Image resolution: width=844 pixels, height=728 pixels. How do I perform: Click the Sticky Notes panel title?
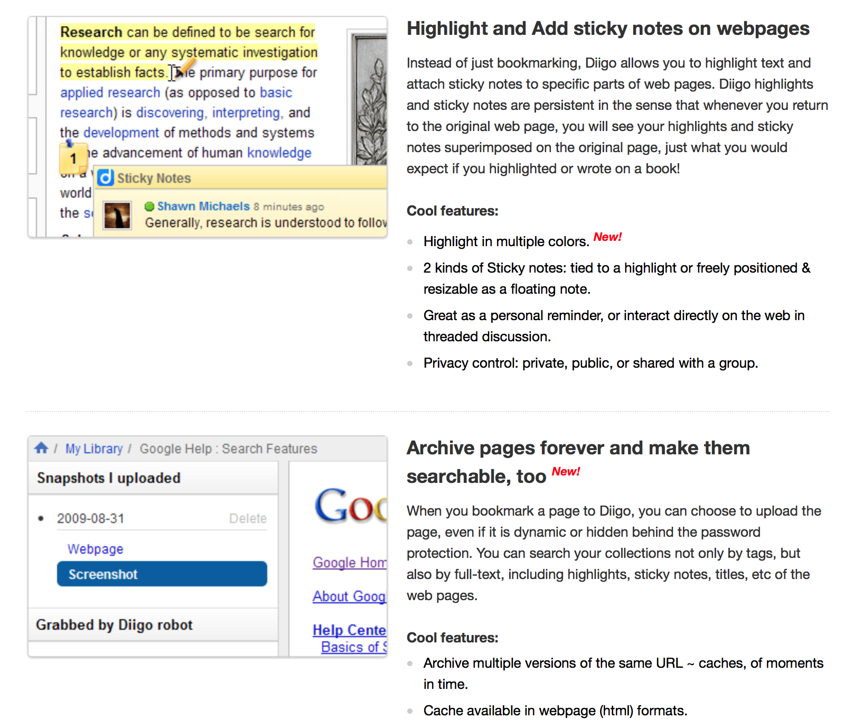click(154, 178)
